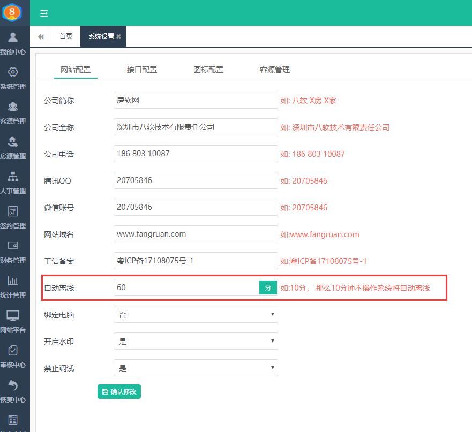Click the 网站域名 input field

(196, 234)
